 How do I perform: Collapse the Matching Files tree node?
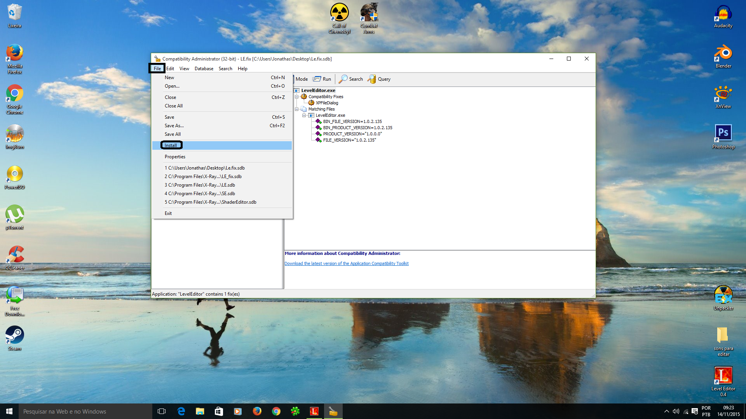coord(297,109)
